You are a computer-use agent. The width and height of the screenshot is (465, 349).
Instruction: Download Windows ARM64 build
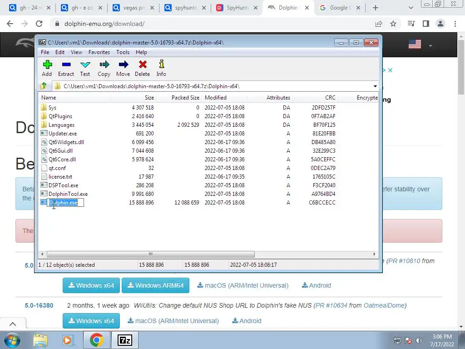pos(155,285)
